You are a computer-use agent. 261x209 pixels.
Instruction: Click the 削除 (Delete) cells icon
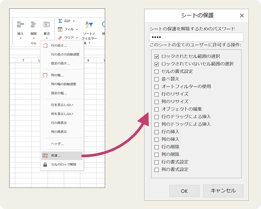(x=33, y=25)
